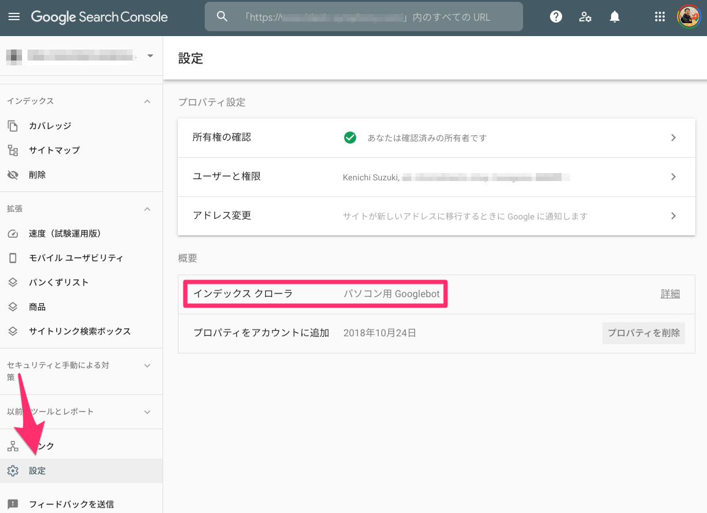The height and width of the screenshot is (513, 707).
Task: Open the help question mark icon
Action: click(x=556, y=17)
